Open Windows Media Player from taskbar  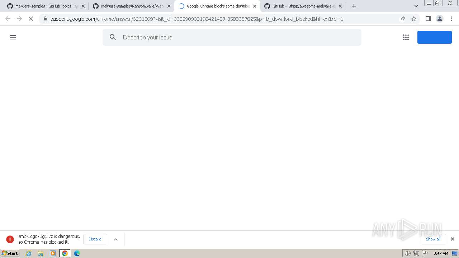(53, 253)
